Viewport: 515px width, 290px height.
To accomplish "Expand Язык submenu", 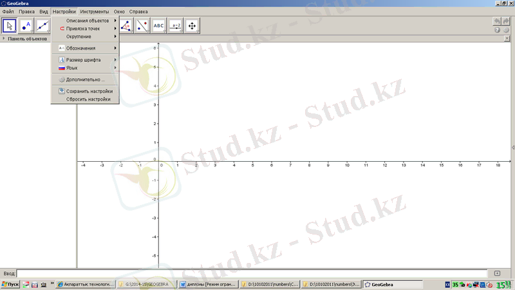I will click(85, 68).
